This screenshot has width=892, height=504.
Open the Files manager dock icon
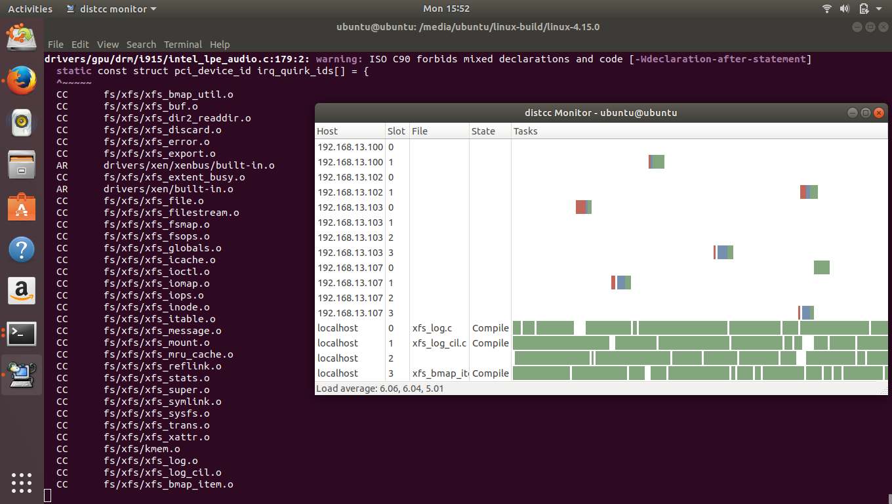coord(22,163)
